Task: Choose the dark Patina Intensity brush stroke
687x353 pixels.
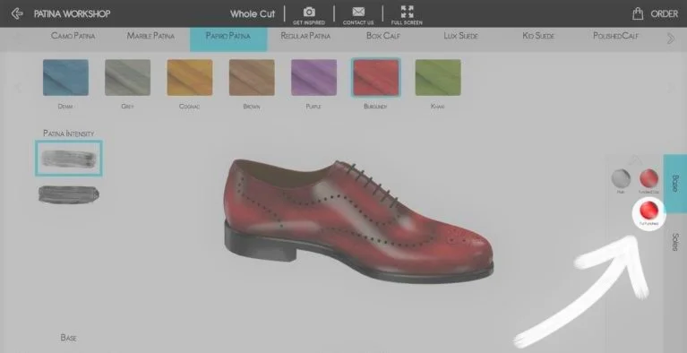Action: point(69,194)
